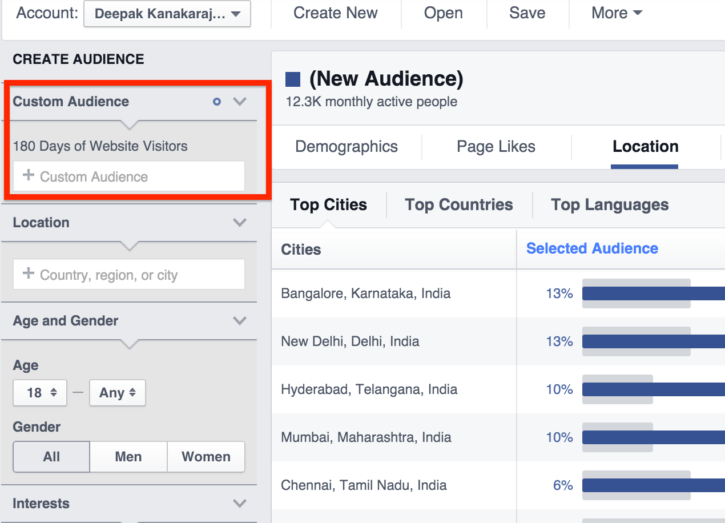Screen dimensions: 725x523
Task: Collapse the Location filter section
Action: (239, 223)
